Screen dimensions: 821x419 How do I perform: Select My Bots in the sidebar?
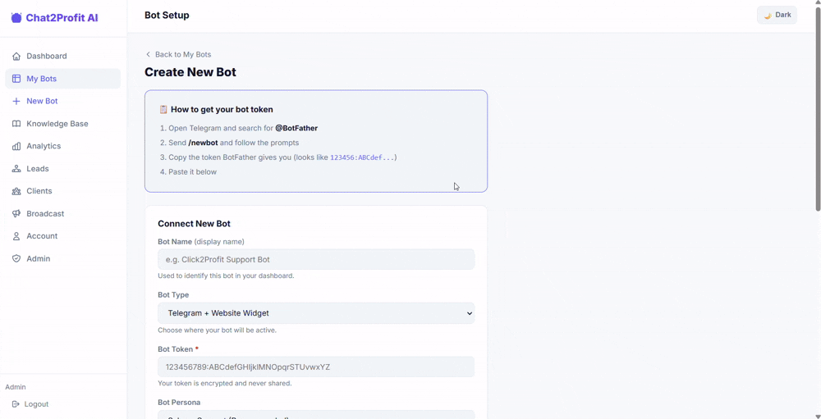63,79
